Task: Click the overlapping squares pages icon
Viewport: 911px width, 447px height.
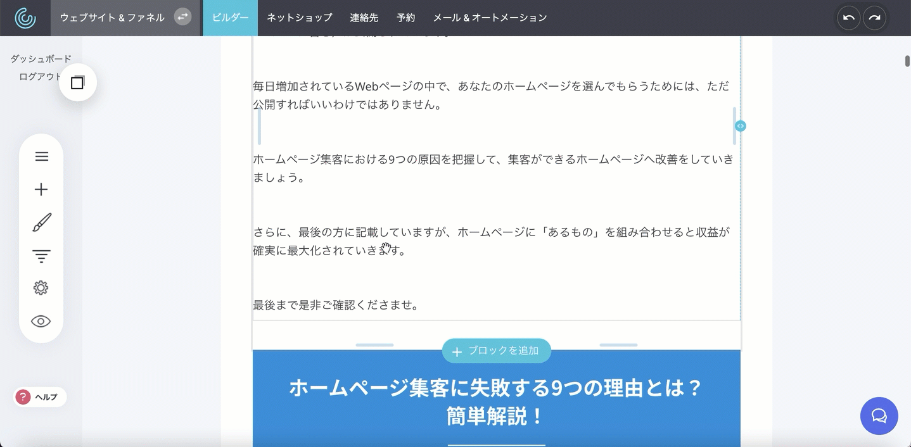Action: pos(77,82)
